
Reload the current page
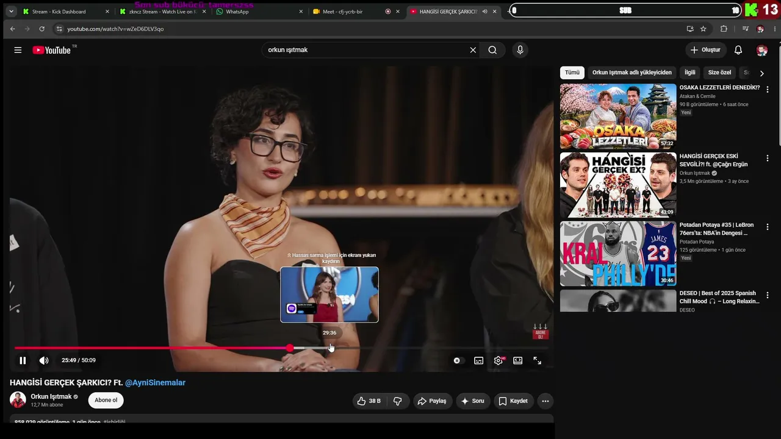(41, 29)
